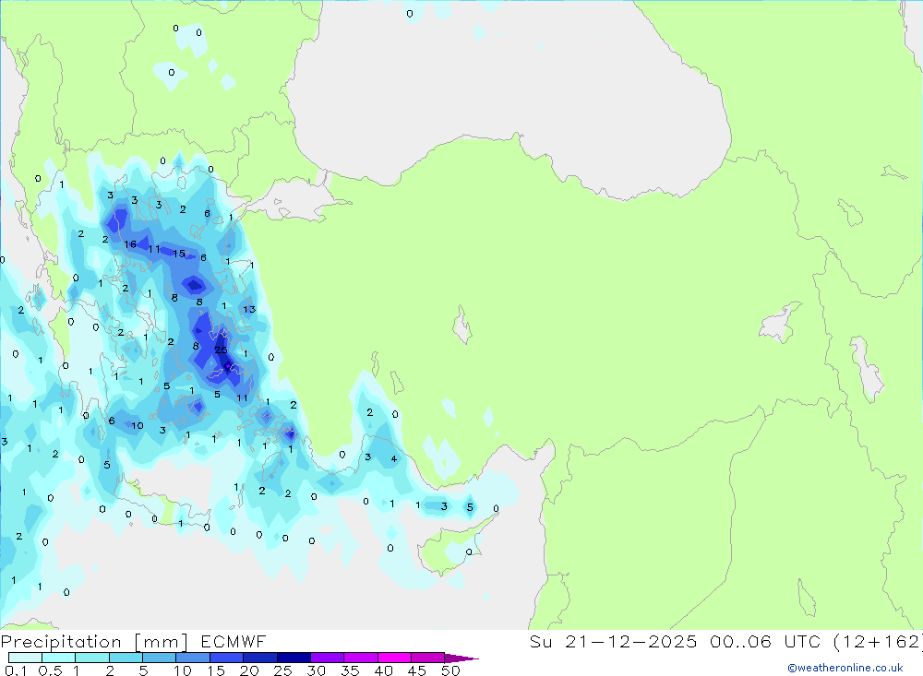
Task: Open the weatheronline.co.uk copyright link
Action: point(845,668)
